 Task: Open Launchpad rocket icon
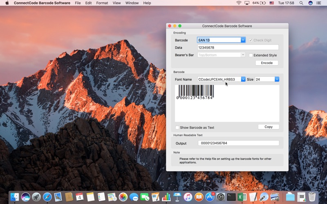point(36,197)
